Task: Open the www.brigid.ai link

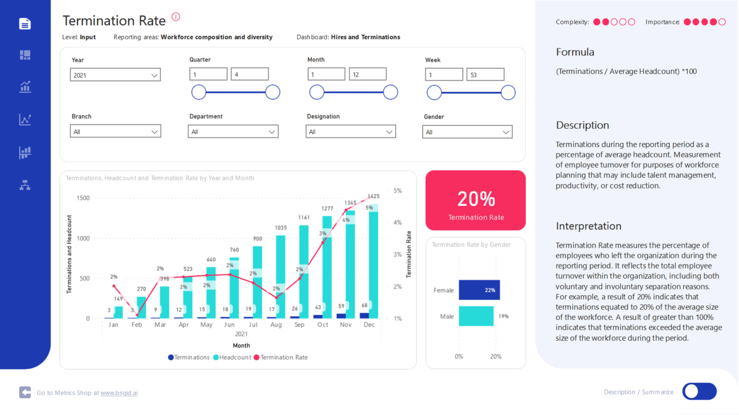Action: [x=119, y=393]
